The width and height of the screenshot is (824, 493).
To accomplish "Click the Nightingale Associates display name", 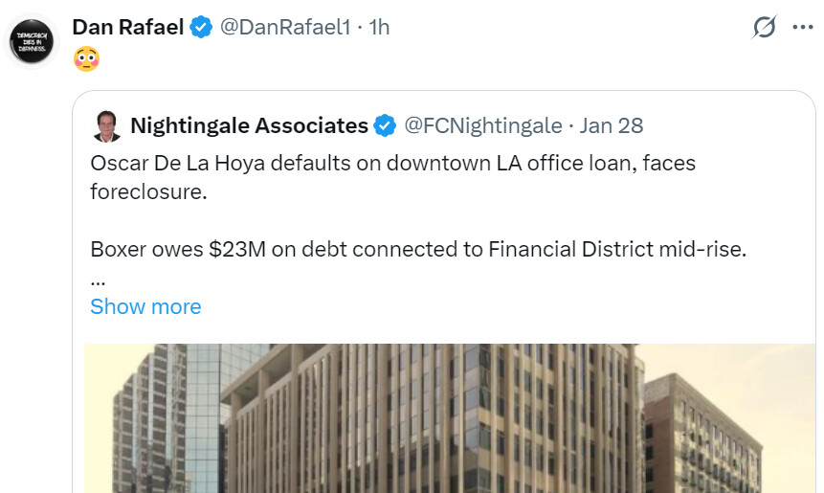I will (249, 125).
